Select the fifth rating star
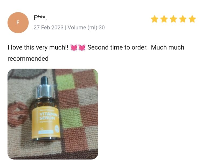The image size is (207, 168). (192, 19)
